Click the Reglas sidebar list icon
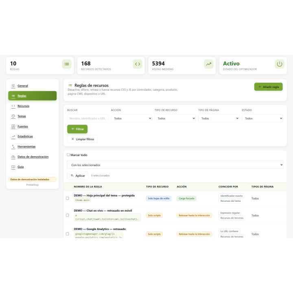 pos(13,96)
